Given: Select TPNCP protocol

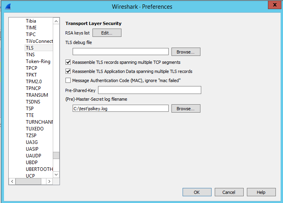Looking at the screenshot, I should (x=33, y=88).
